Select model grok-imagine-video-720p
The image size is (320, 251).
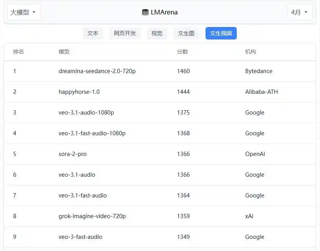(92, 216)
